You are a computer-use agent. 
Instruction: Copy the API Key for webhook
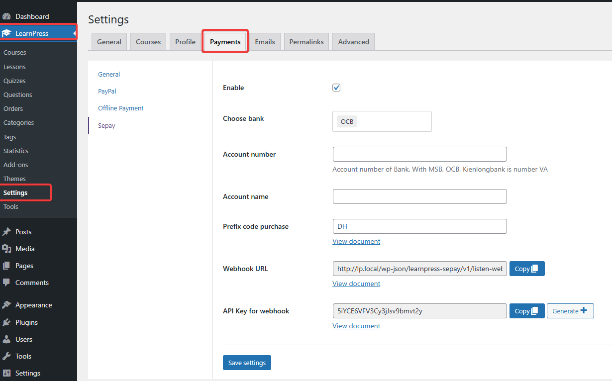527,311
